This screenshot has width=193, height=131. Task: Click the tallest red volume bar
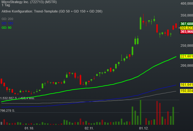click(157, 113)
